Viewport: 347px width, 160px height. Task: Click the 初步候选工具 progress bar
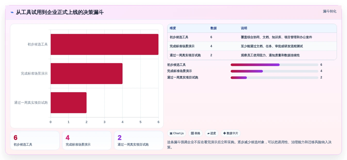(x=275, y=65)
